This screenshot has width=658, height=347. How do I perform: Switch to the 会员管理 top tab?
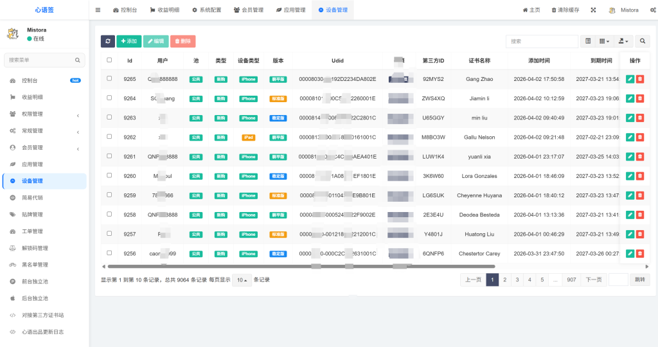click(x=249, y=10)
